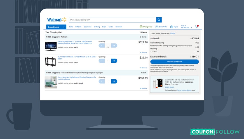Focus the 'What are you looking for?' search field
Viewport: 244px width, 139px height.
[112, 20]
